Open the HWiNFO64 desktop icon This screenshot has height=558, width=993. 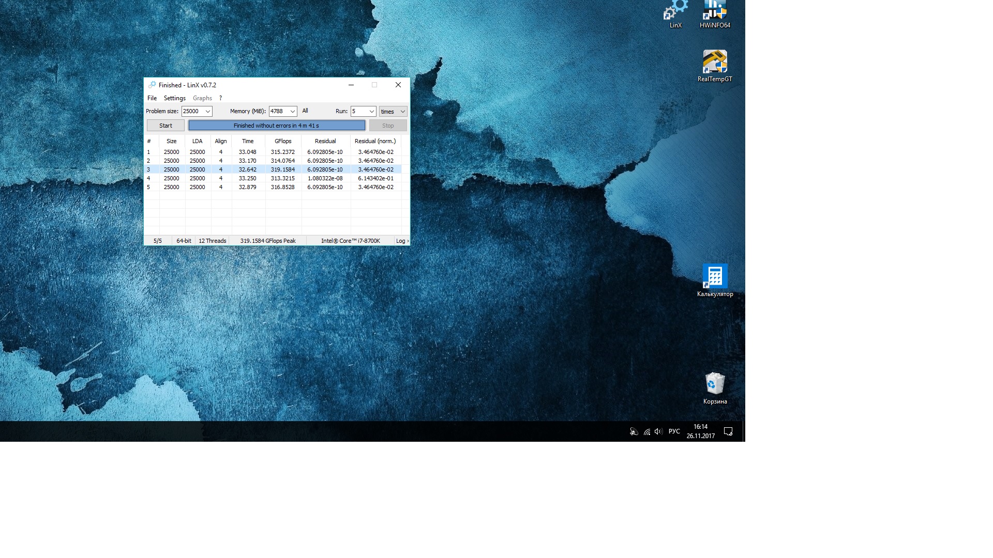point(715,12)
